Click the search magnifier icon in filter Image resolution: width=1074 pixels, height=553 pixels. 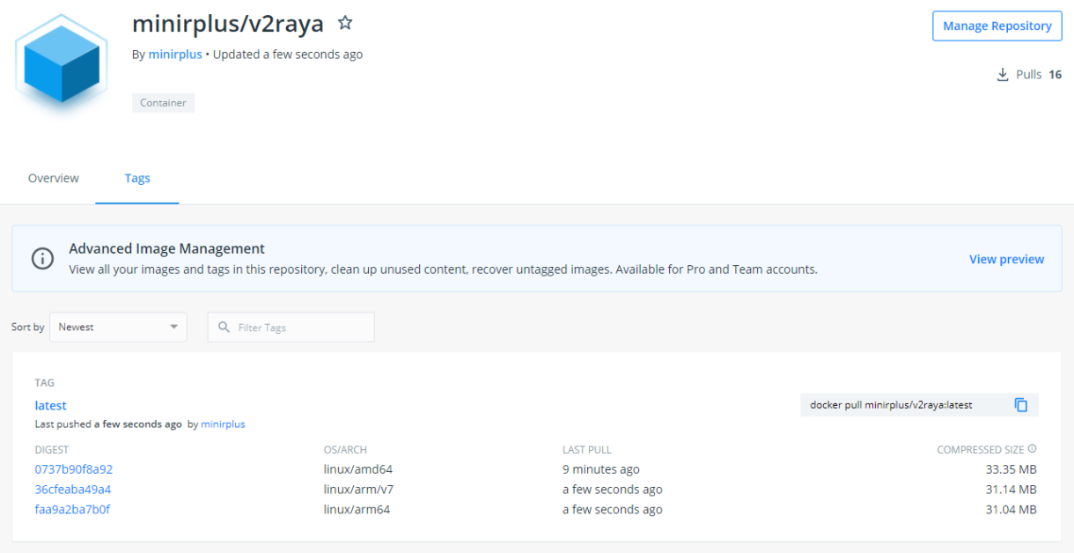coord(224,327)
